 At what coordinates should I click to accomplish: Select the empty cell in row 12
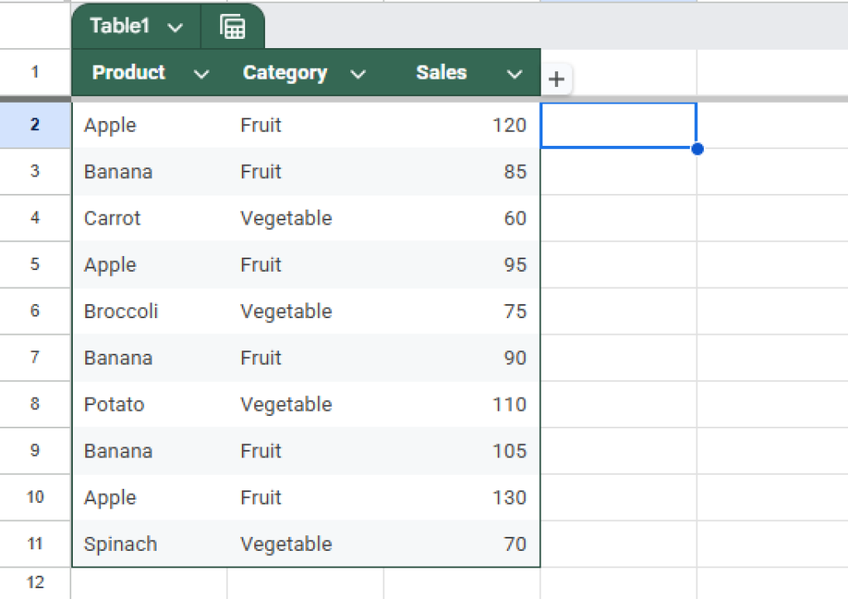pos(149,582)
